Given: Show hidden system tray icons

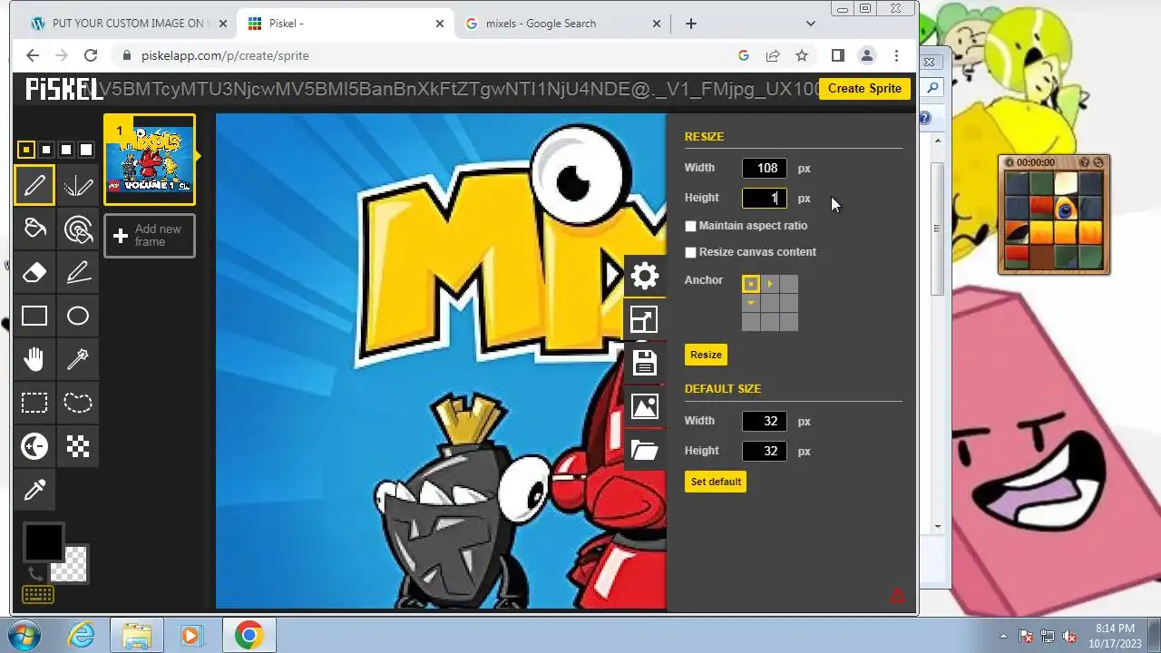Looking at the screenshot, I should click(x=1003, y=636).
